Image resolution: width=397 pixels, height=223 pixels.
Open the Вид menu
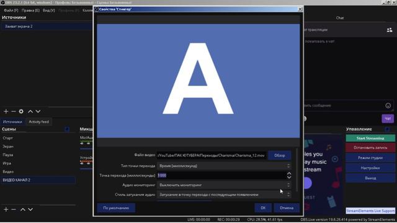pos(48,11)
